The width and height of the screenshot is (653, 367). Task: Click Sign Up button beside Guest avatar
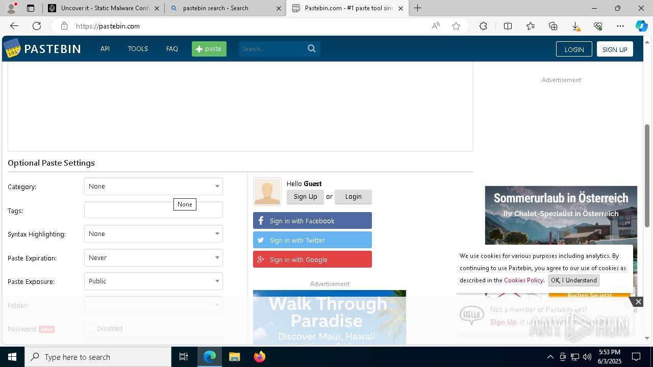pyautogui.click(x=305, y=197)
